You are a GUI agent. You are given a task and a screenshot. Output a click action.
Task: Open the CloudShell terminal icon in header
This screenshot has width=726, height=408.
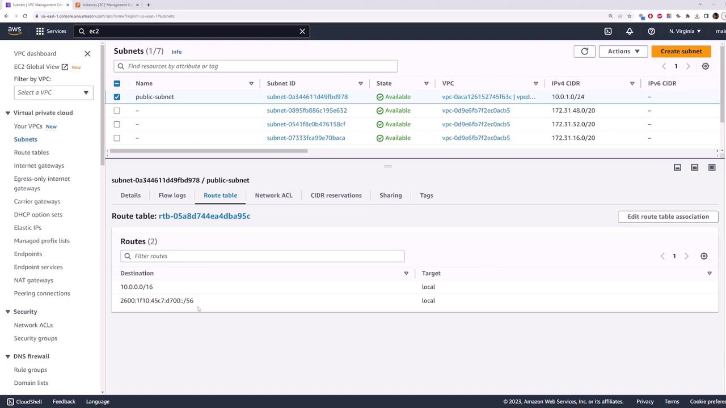(x=608, y=31)
